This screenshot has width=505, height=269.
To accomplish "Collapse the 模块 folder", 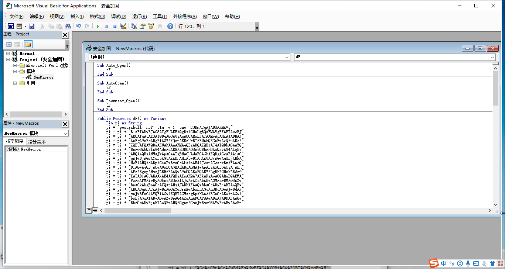I will point(15,71).
